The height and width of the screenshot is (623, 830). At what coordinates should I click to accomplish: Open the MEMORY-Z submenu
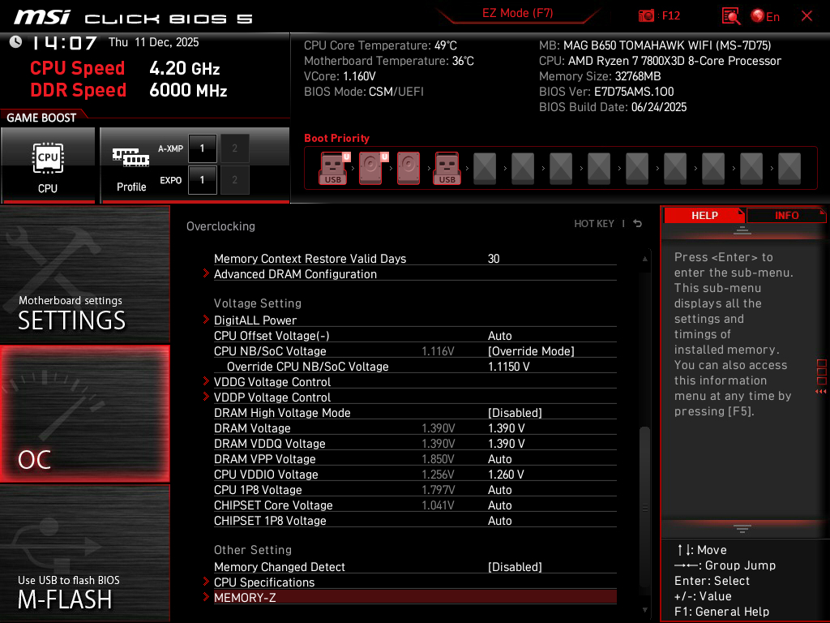tap(415, 597)
